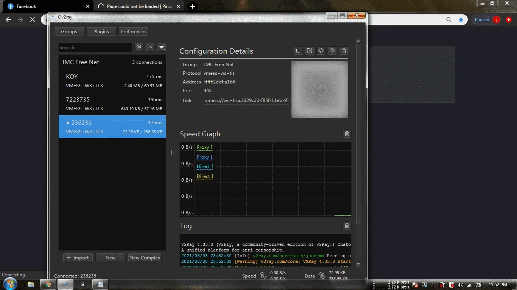Click Chrome update arrow icon
The image size is (517, 290).
(x=509, y=20)
